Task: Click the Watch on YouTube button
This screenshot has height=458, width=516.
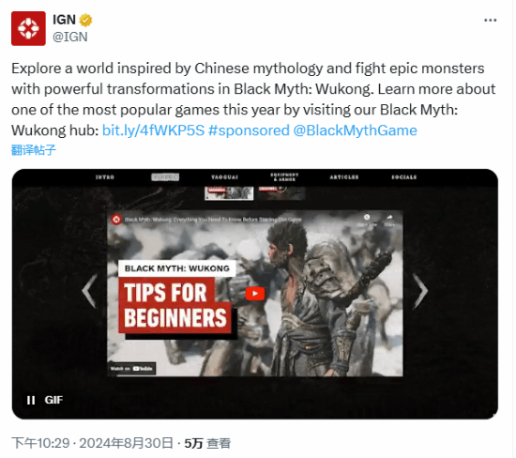Action: [x=131, y=369]
